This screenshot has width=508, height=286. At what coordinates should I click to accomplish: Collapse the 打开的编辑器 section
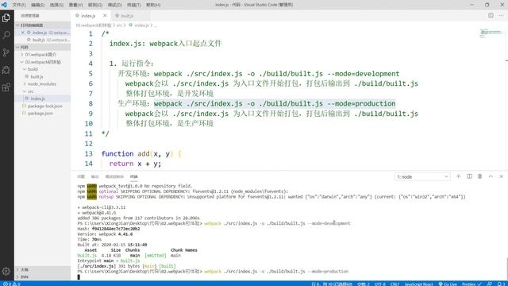click(43, 25)
